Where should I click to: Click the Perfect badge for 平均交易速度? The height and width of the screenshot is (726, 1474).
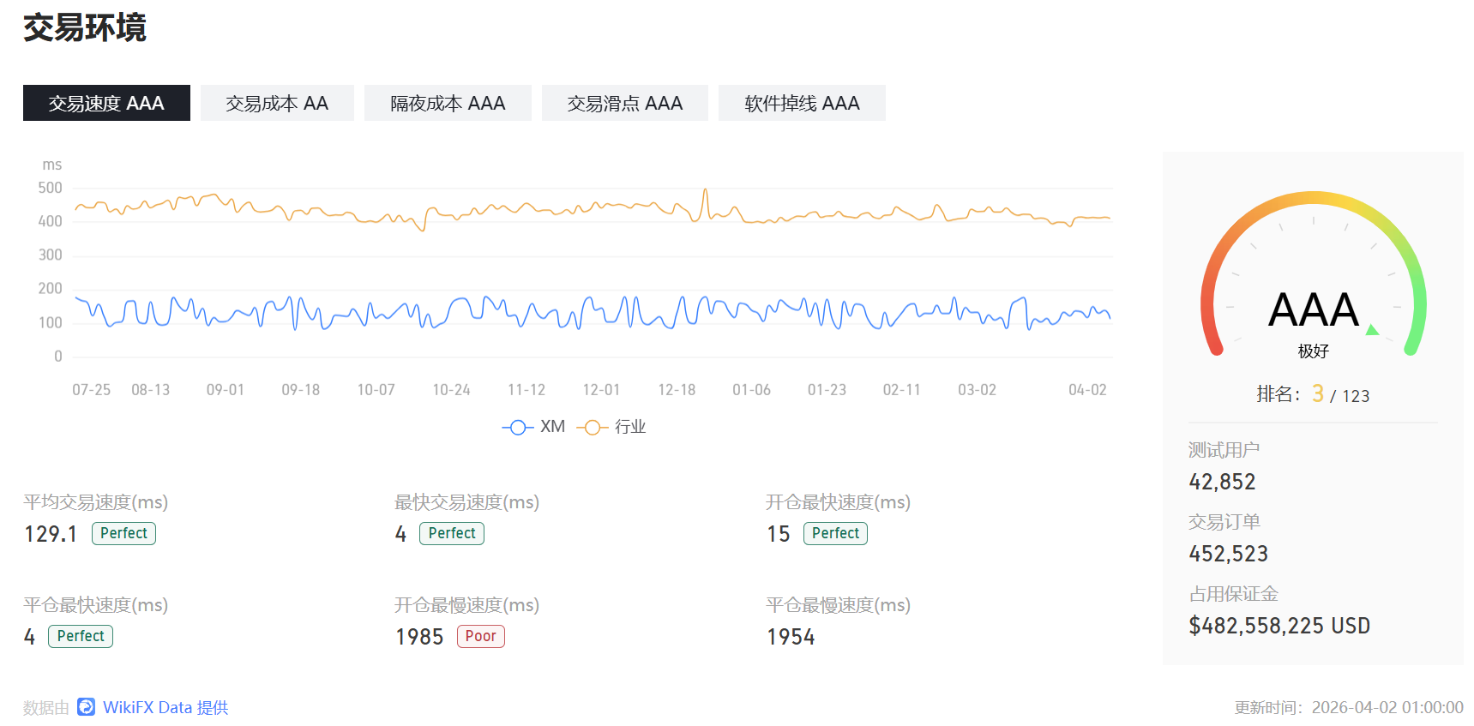click(123, 533)
